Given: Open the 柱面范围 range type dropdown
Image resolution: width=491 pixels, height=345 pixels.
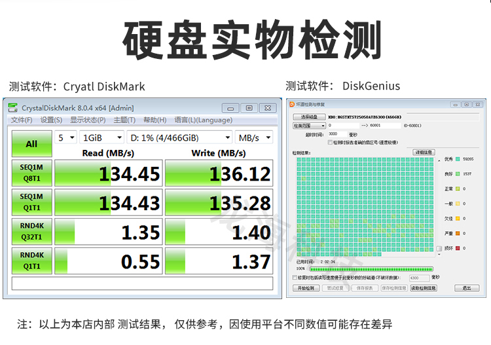Looking at the screenshot, I should [309, 126].
